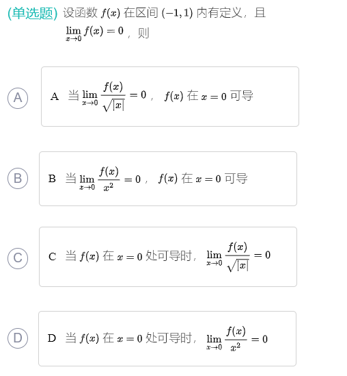Mark the circled D radio option
Viewport: 347px width, 376px height.
pos(18,338)
